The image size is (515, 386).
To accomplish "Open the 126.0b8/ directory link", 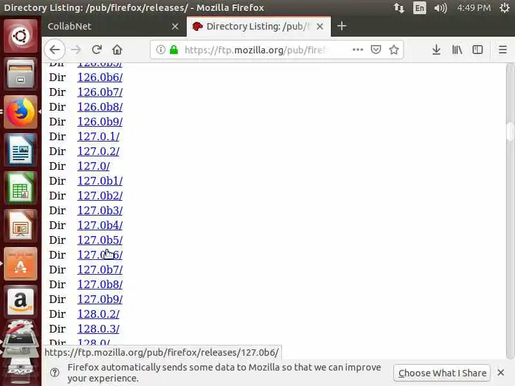I will pos(100,107).
